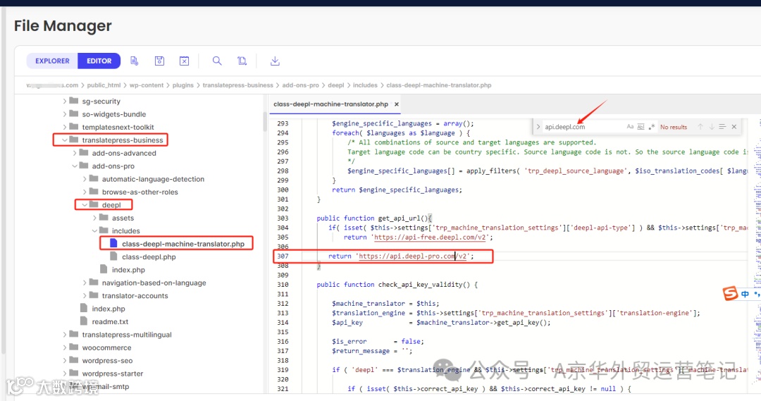Expand replace mode chevron in find box

(538, 127)
